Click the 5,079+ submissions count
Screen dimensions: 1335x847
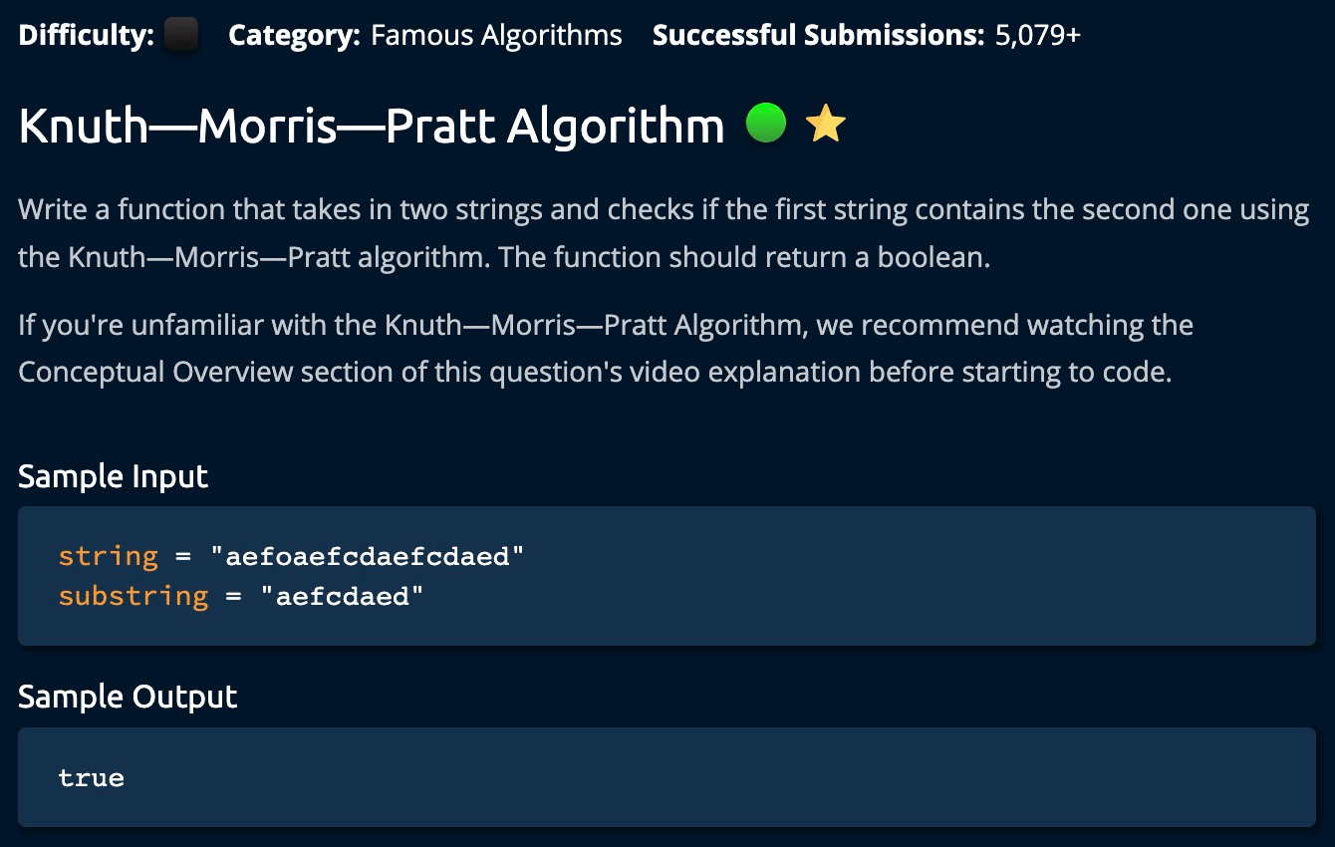1037,36
